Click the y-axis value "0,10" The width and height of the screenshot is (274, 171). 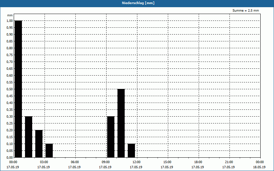(x=10, y=144)
